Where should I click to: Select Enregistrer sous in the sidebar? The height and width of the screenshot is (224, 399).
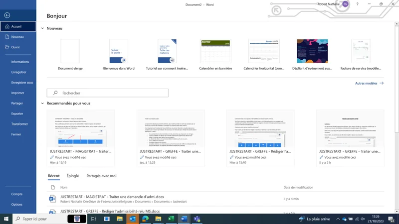pyautogui.click(x=22, y=83)
